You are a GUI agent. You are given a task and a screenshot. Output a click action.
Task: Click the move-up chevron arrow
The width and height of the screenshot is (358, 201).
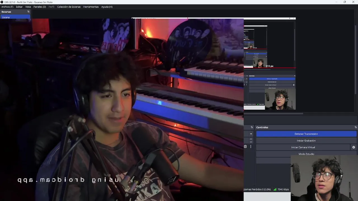coord(251,139)
